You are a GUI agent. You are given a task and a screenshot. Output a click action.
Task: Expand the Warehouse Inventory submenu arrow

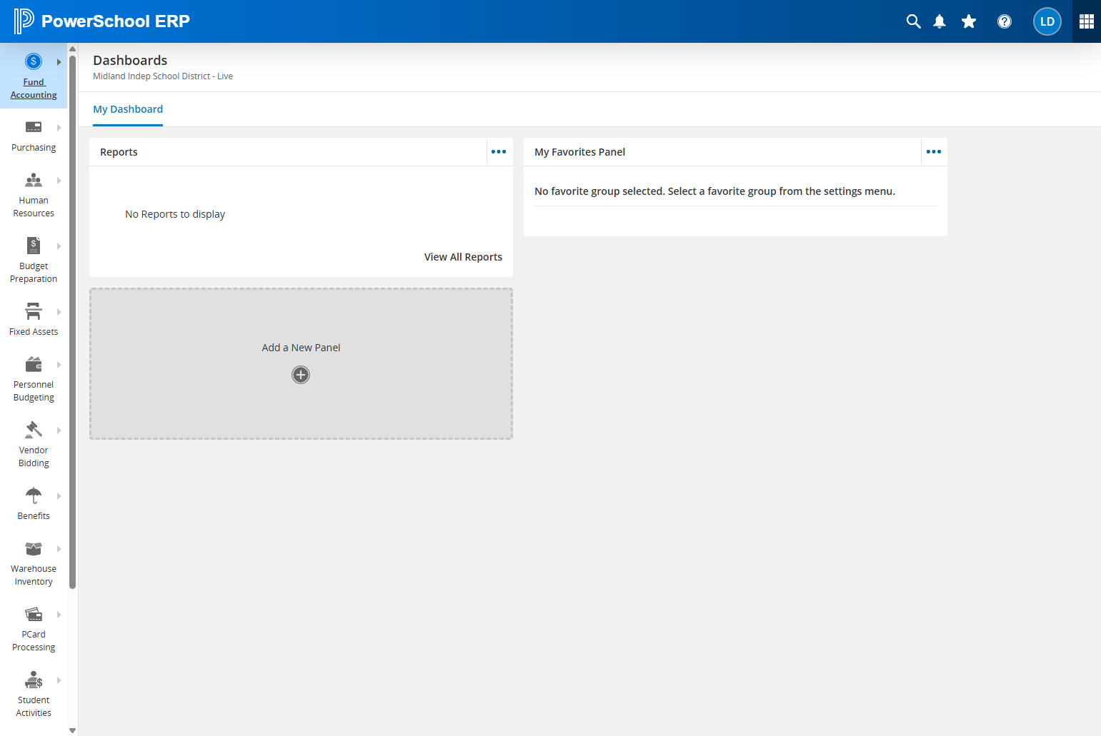pyautogui.click(x=59, y=549)
